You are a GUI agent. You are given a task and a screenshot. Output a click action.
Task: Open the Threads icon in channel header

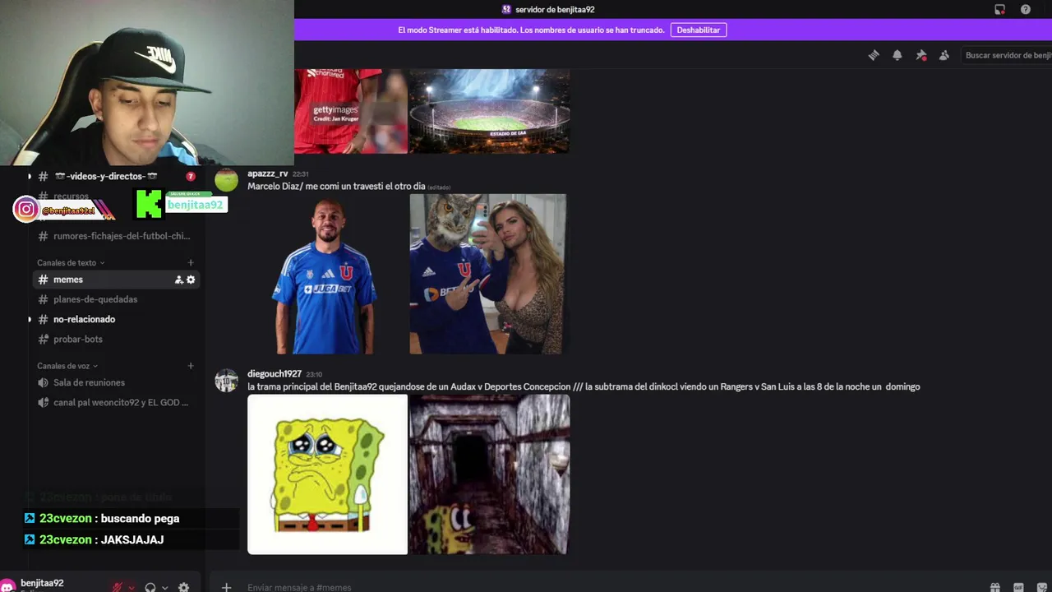tap(874, 55)
